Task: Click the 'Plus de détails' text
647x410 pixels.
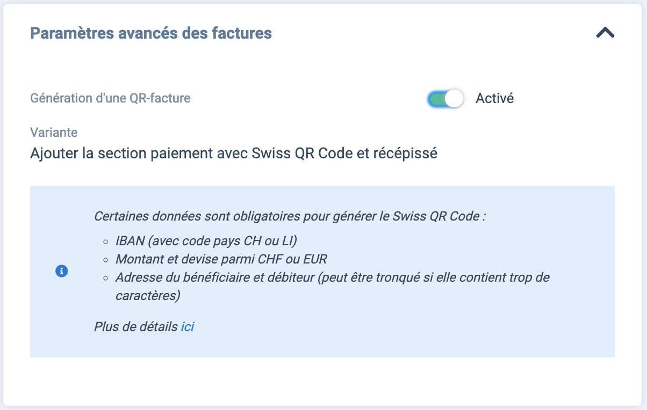Action: 136,327
